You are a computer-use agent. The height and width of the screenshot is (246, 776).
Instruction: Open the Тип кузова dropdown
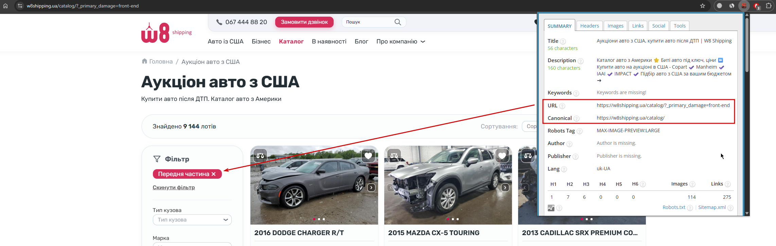[x=192, y=220]
